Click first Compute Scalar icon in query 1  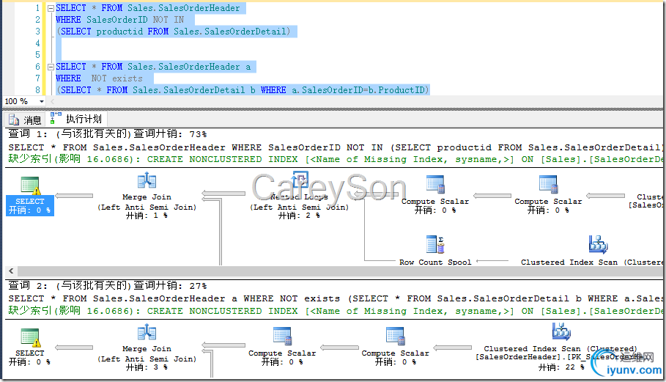click(x=435, y=185)
